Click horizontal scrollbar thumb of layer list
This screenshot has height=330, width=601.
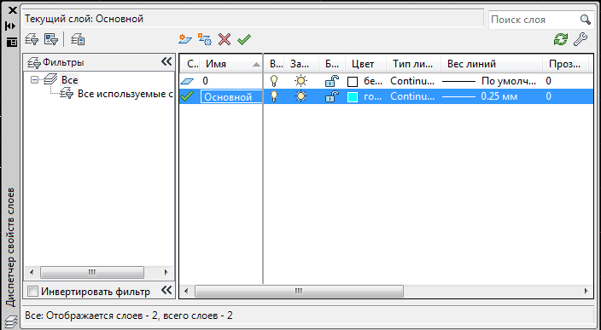(299, 292)
